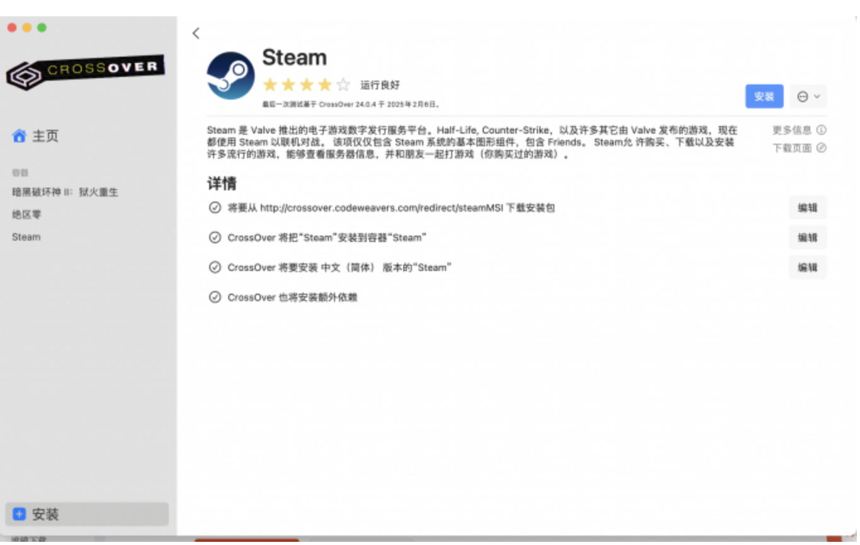The image size is (860, 545).
Task: Click the text CrossOver 也将安装额外依赖
Action: [x=292, y=297]
